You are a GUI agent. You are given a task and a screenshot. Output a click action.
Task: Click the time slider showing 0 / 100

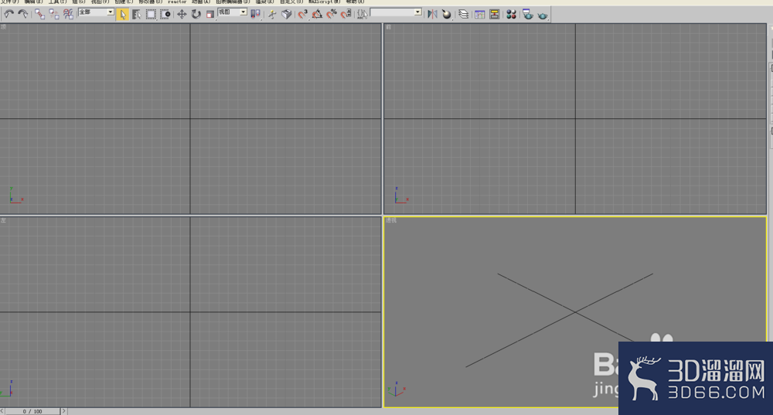32,411
